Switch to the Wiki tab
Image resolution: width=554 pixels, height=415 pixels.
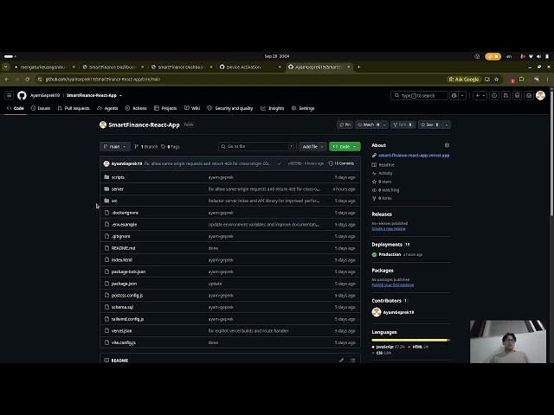click(x=192, y=108)
